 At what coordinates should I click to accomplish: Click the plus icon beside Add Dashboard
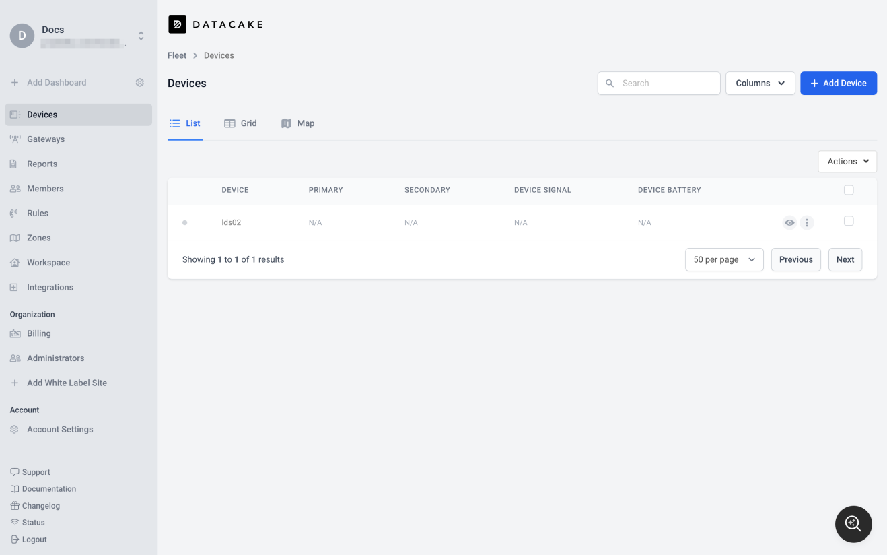15,82
